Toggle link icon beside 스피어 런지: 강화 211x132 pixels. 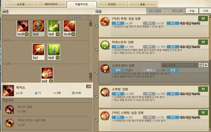pos(96,73)
